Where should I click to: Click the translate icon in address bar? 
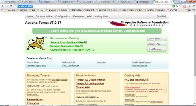[177, 6]
